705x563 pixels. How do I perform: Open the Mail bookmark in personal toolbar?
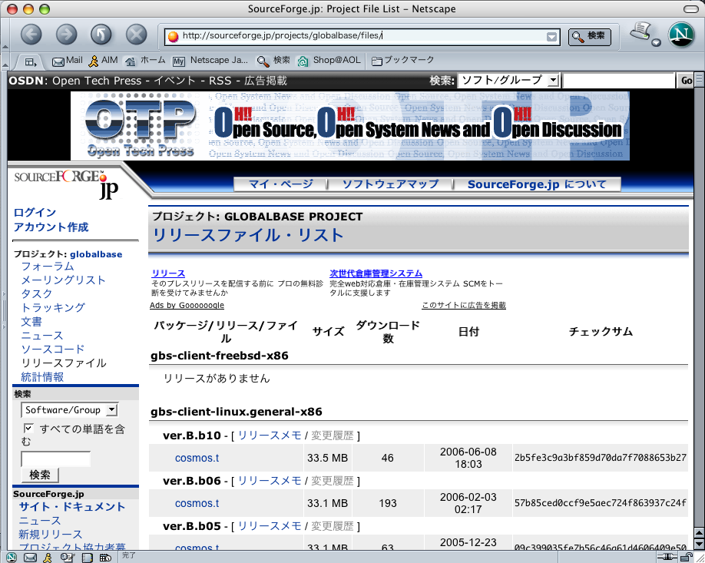pos(67,61)
